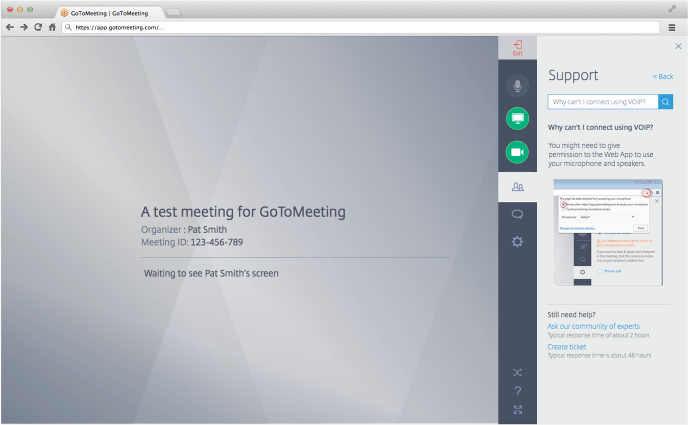Click 'Waiting to see Pat Smith's screen' text

[x=211, y=273]
